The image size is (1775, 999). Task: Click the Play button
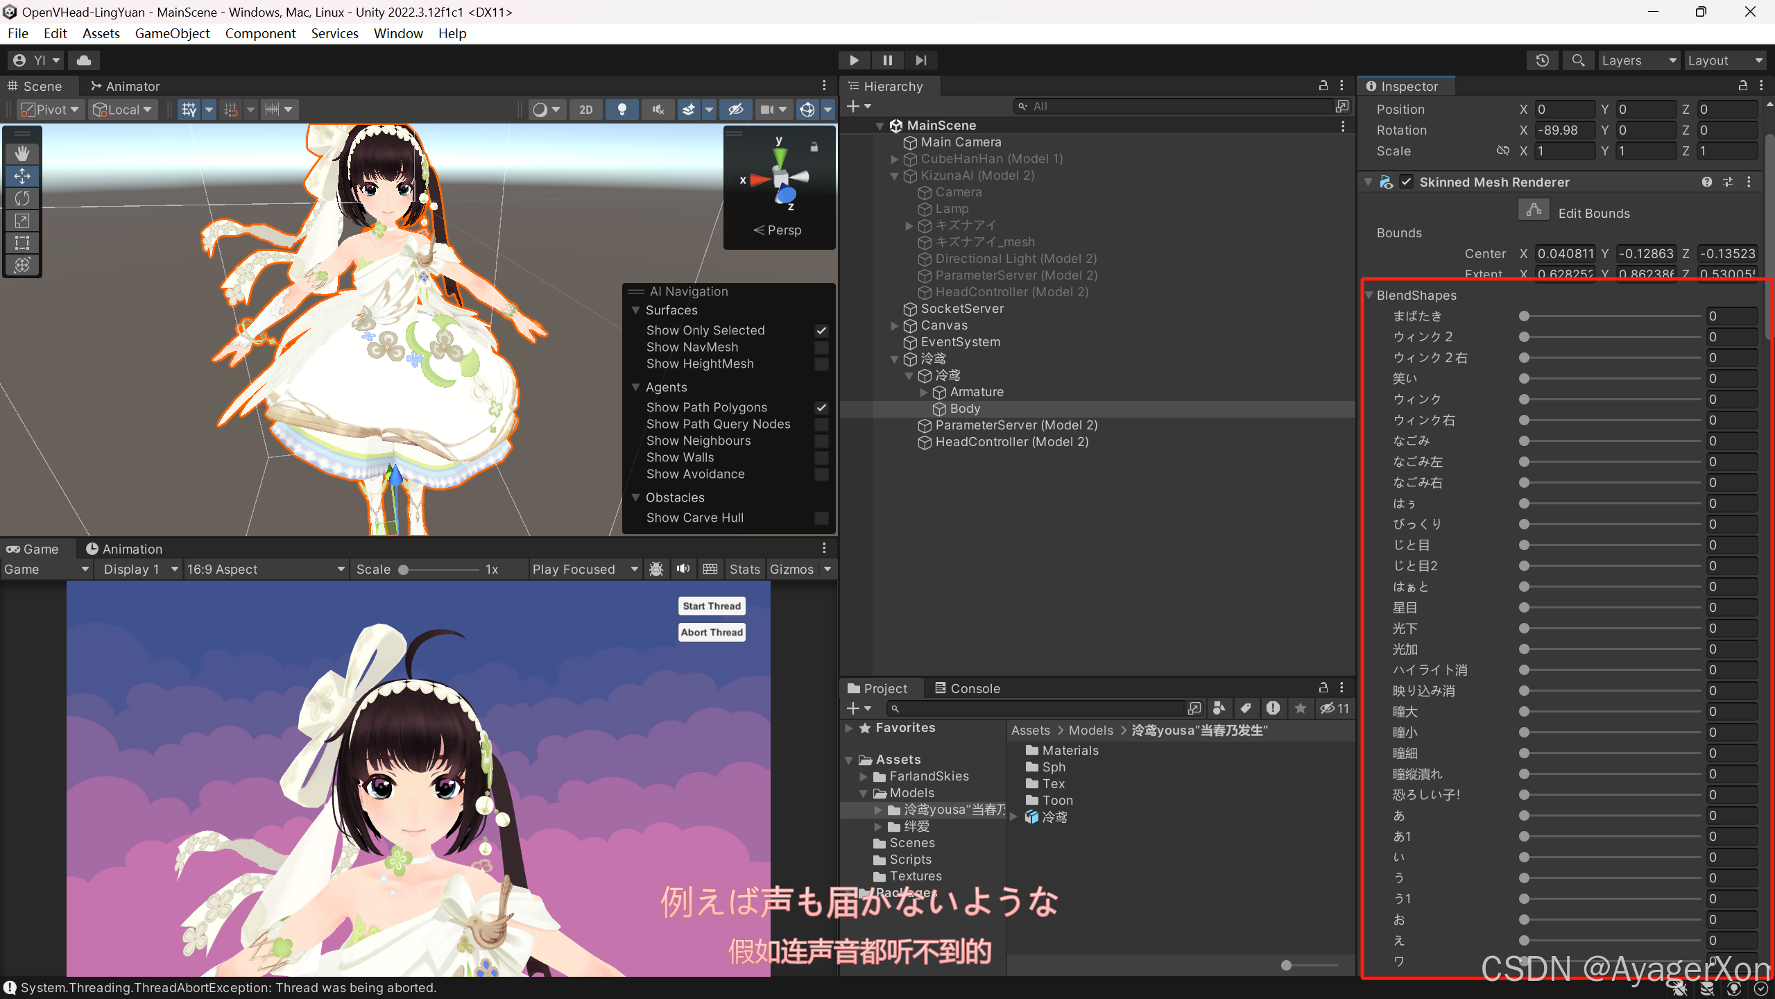(x=854, y=60)
